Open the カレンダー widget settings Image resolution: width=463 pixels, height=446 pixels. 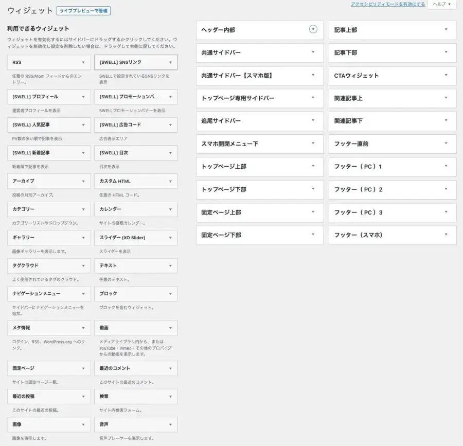point(136,209)
